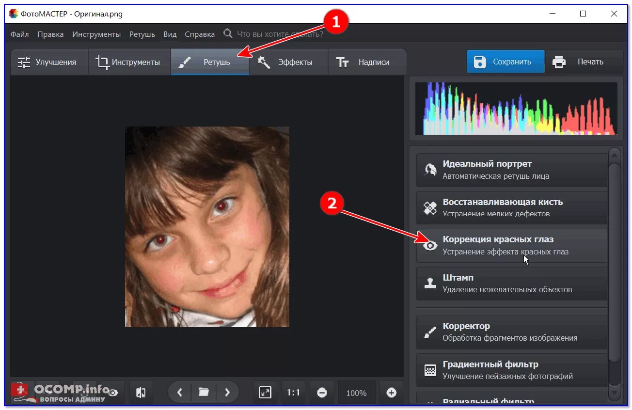Open the Вид menu

coord(170,34)
